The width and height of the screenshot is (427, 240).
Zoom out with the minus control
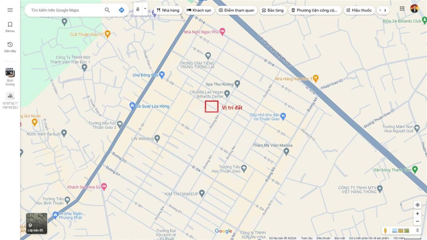pyautogui.click(x=417, y=221)
